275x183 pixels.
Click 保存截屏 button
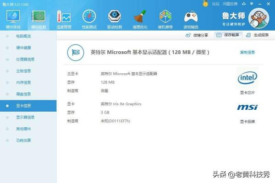point(228,35)
